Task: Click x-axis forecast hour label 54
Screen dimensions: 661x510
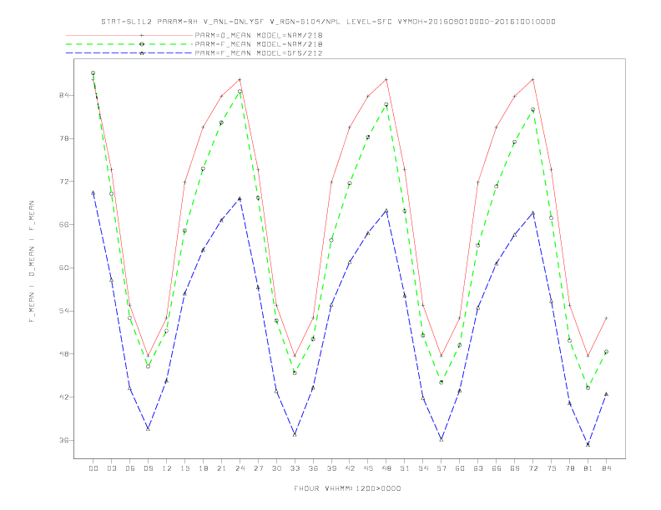Action: click(423, 468)
